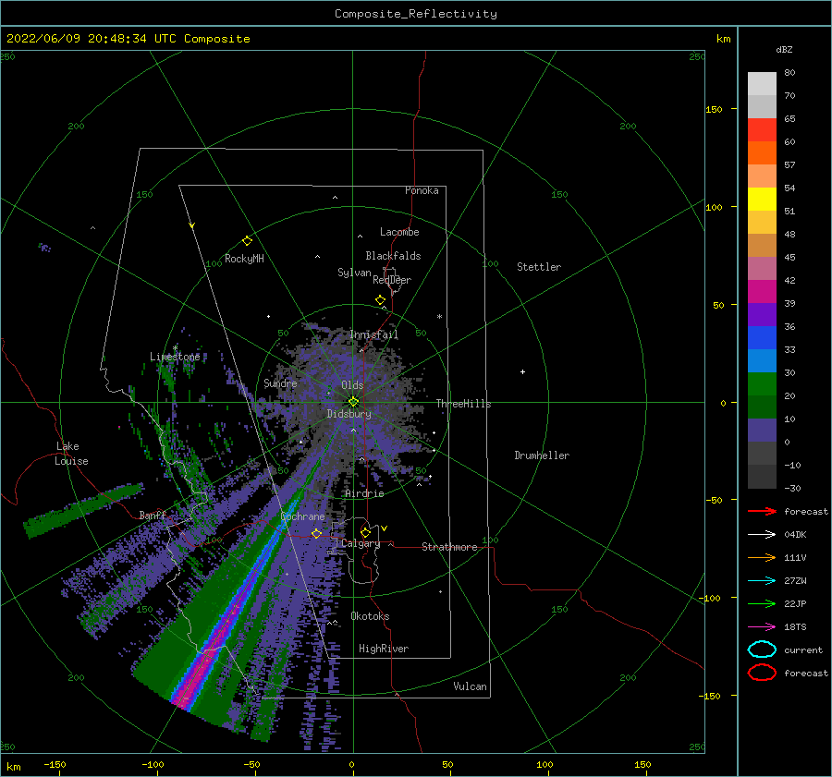Click the ThreeHills label on map
832x777 pixels.
click(464, 404)
